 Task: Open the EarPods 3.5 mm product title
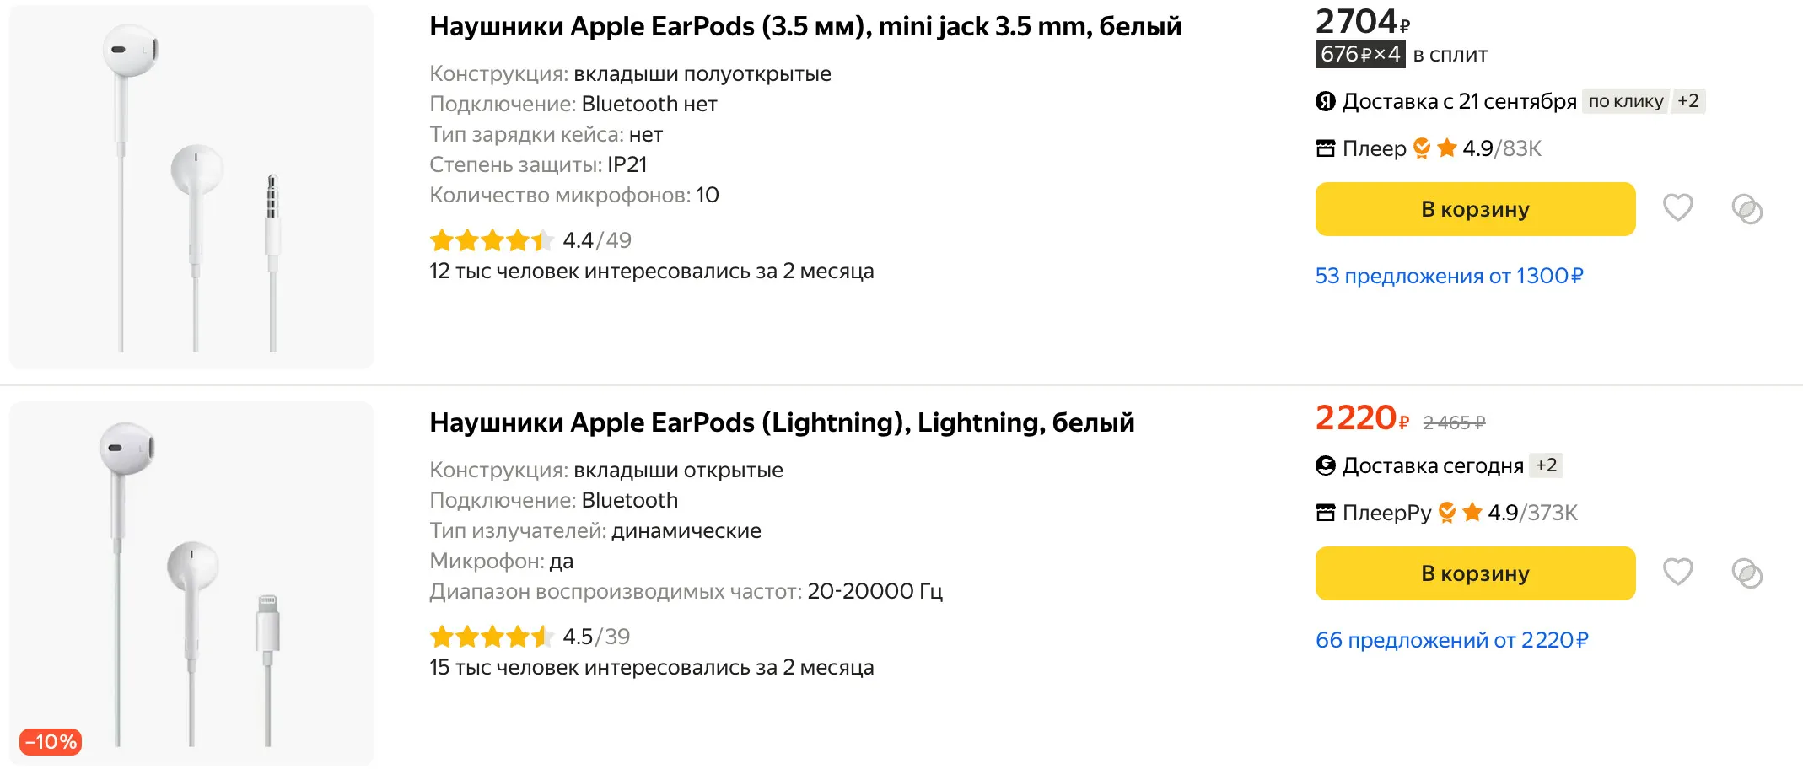[805, 27]
